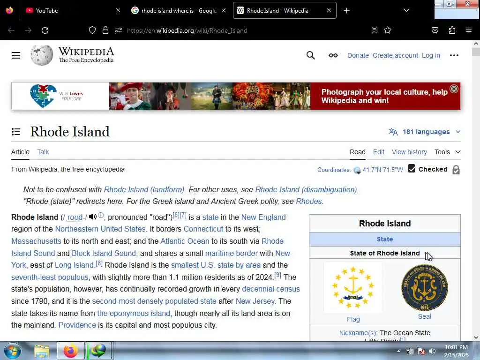Open the Atlantic Ocean link

tap(185, 241)
